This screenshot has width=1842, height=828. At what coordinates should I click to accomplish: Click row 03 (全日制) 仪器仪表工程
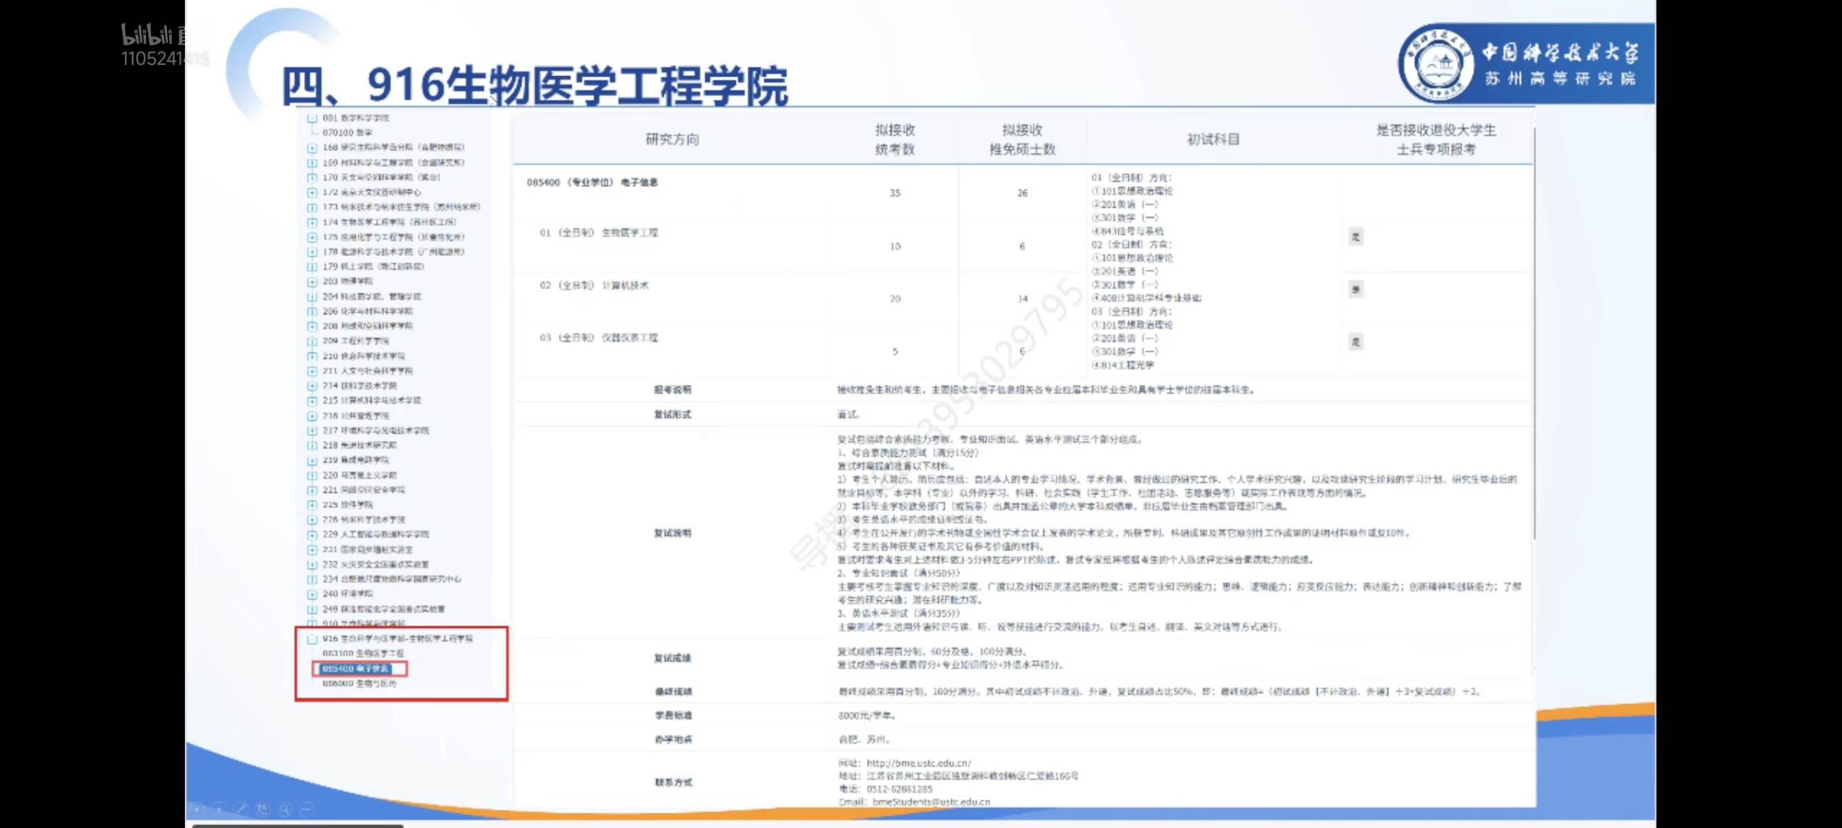pos(600,337)
